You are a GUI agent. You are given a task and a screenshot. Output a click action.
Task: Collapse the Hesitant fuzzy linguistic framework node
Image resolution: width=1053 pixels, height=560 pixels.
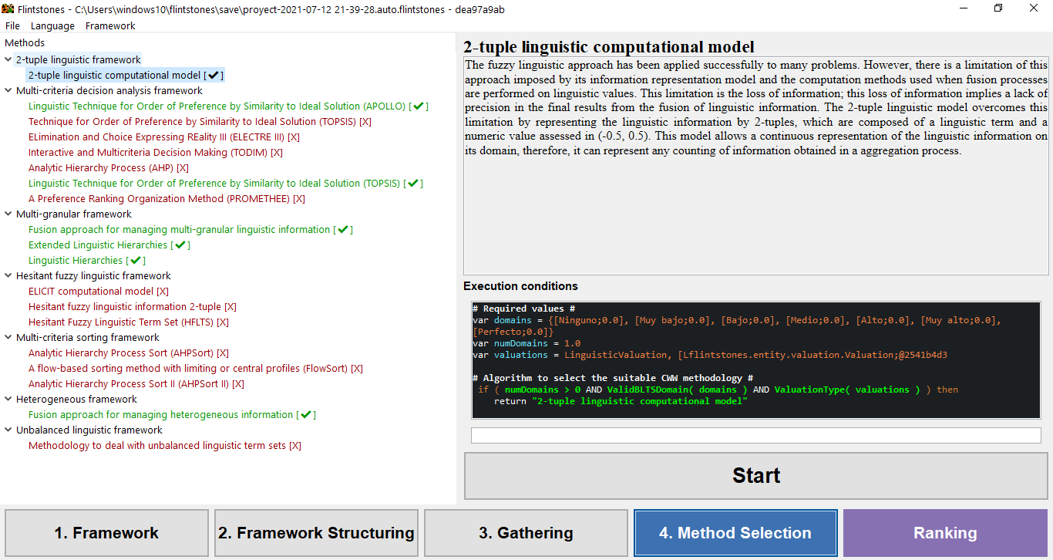click(8, 276)
